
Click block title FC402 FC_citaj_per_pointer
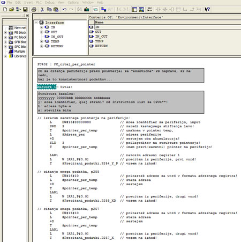tap(66, 64)
